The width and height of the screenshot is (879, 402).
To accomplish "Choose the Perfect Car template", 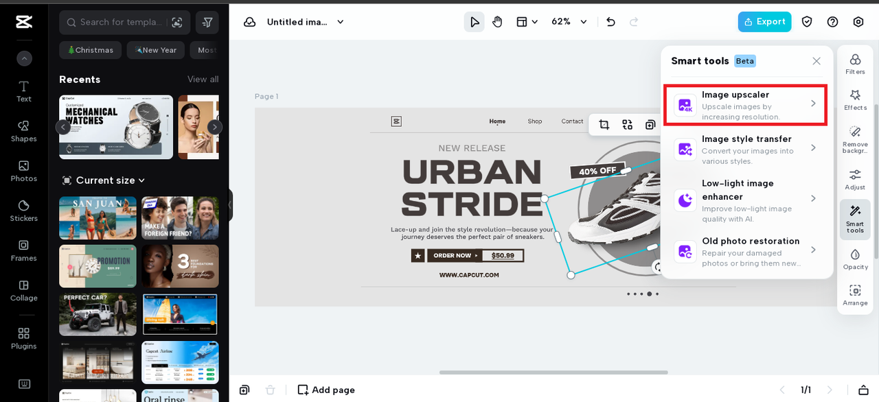I will tap(98, 314).
